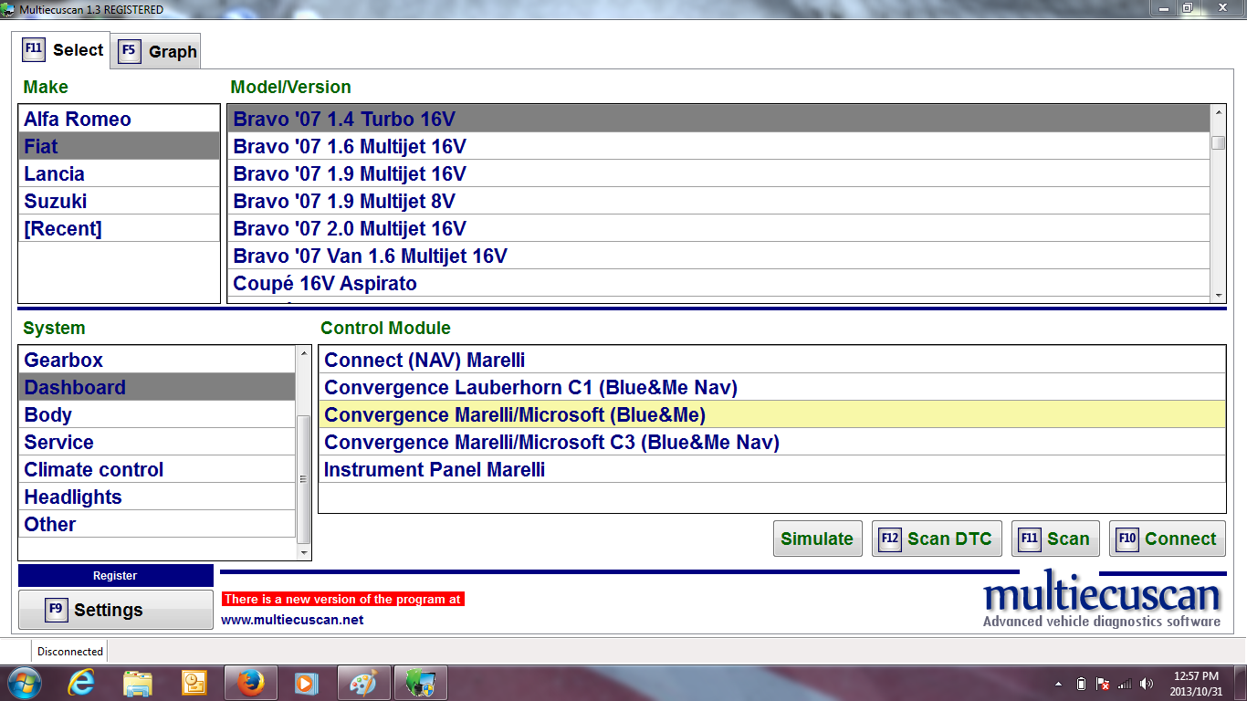This screenshot has height=701, width=1247.
Task: Open the Service system entry
Action: (157, 442)
